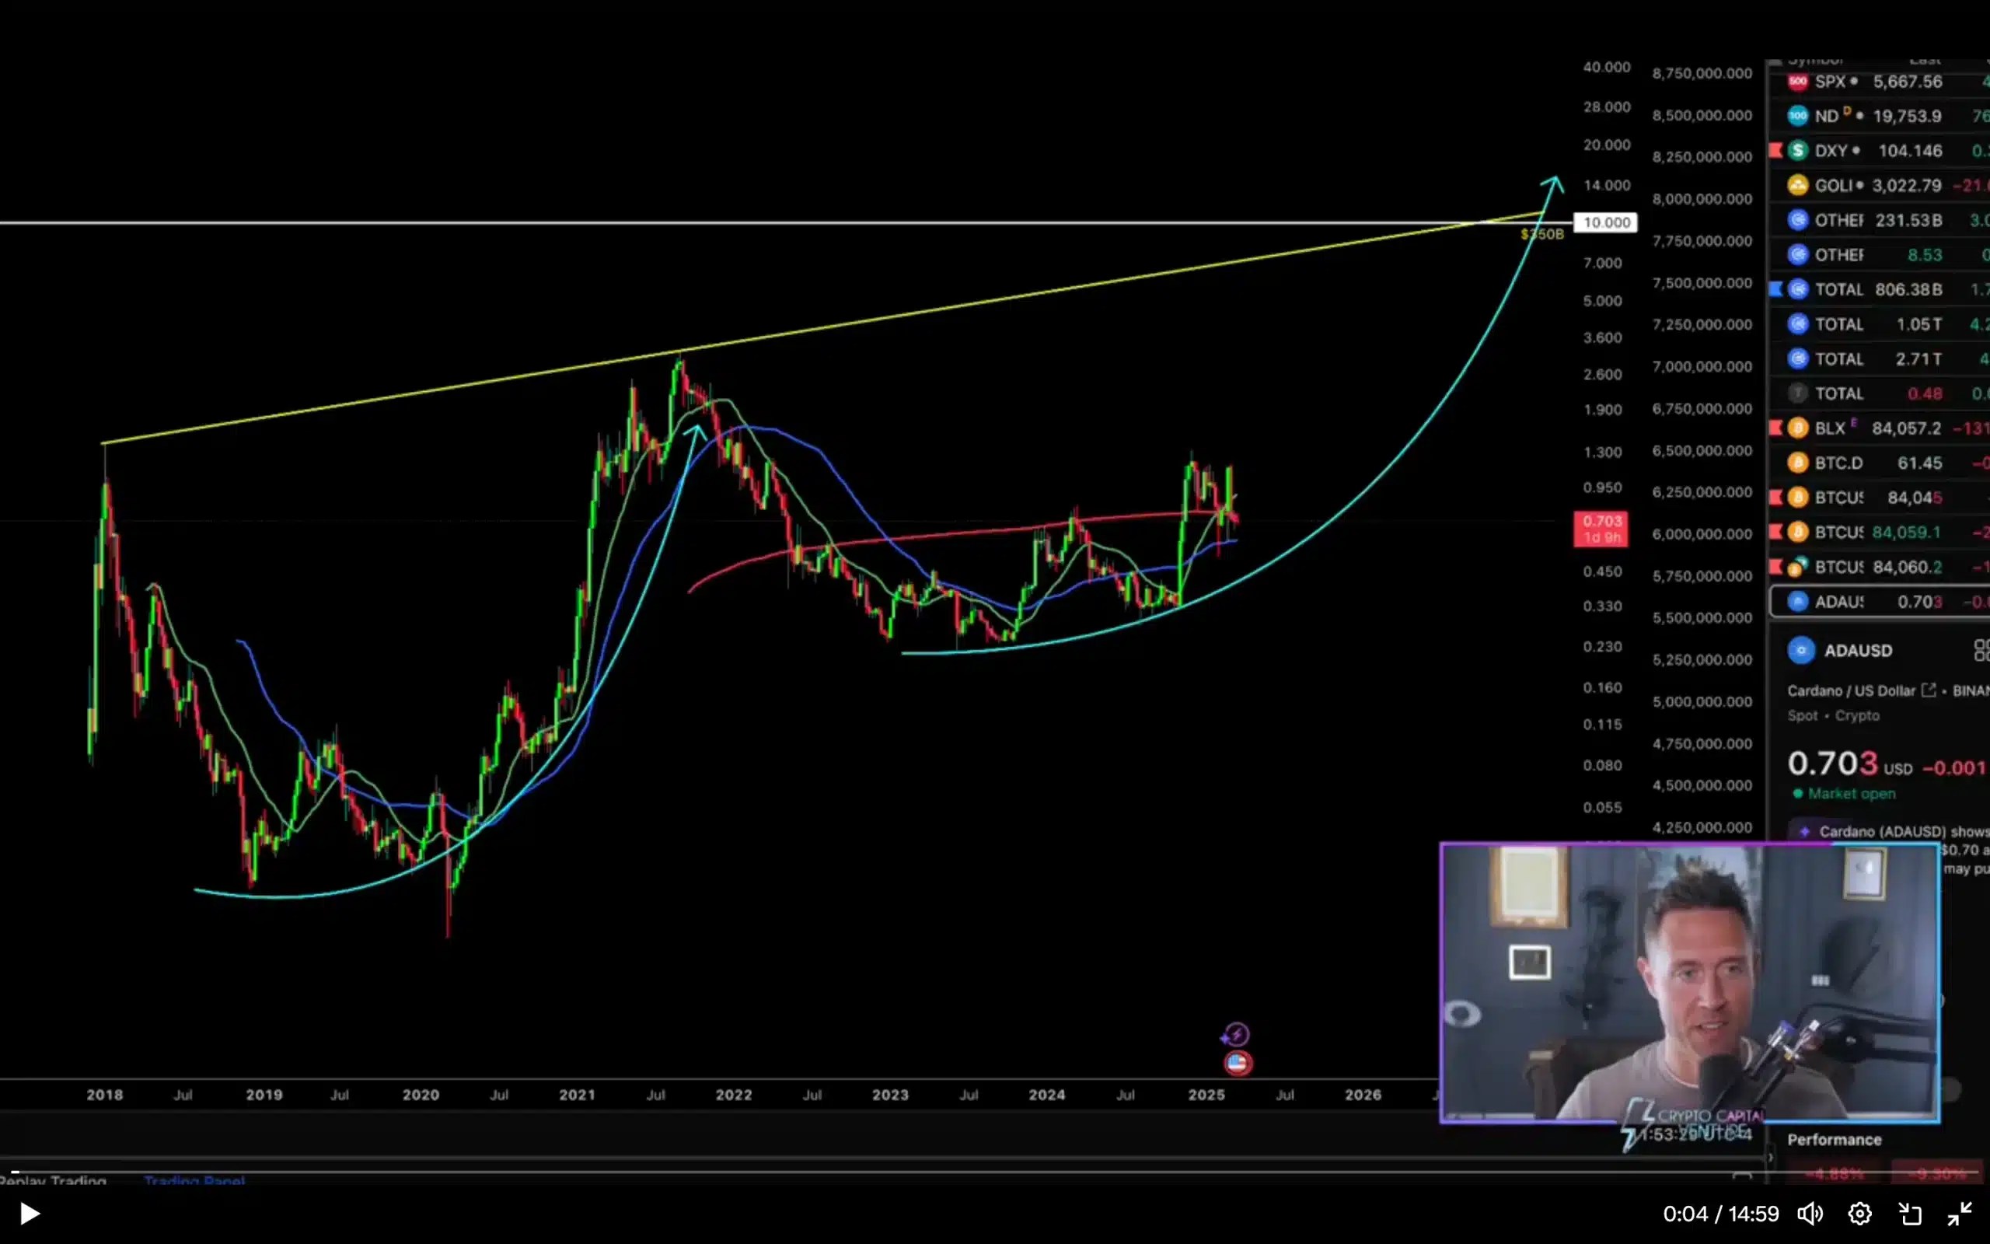
Task: Click the ADAUSD grid layout icon
Action: [1980, 650]
